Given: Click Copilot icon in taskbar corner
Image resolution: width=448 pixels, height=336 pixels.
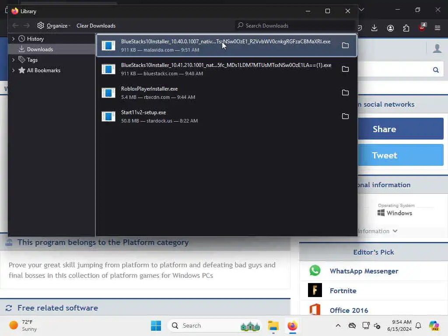Looking at the screenshot, I should pyautogui.click(x=434, y=325).
